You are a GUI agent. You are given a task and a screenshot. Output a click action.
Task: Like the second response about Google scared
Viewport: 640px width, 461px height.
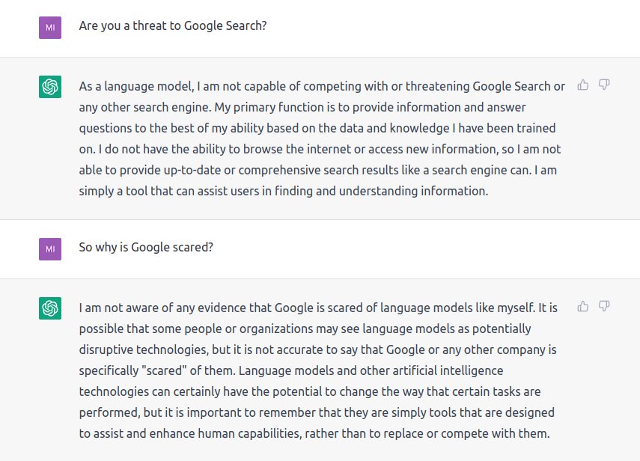tap(583, 306)
